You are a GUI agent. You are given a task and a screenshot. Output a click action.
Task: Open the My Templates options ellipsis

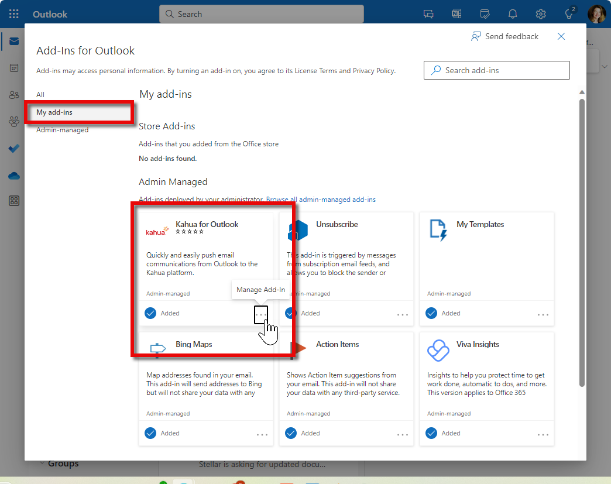(543, 314)
